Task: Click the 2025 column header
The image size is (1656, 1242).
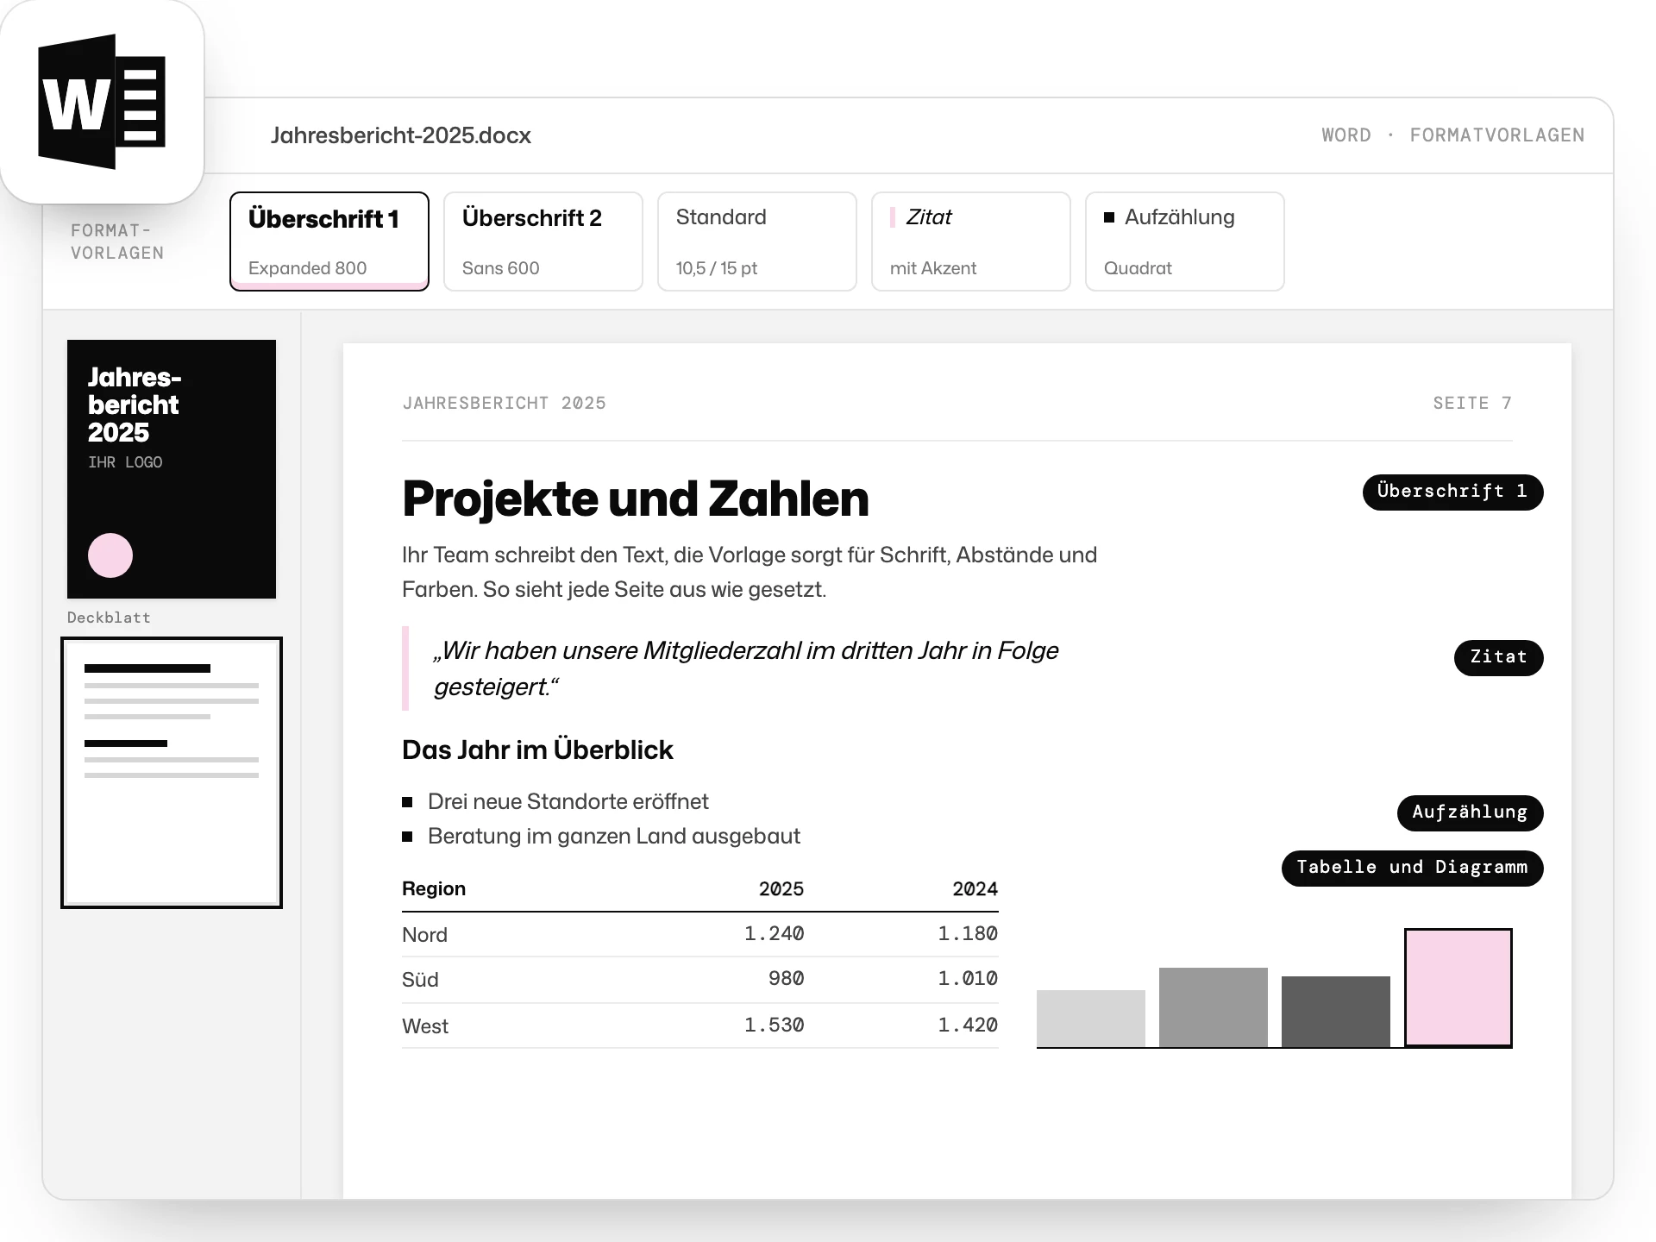Action: [x=781, y=888]
